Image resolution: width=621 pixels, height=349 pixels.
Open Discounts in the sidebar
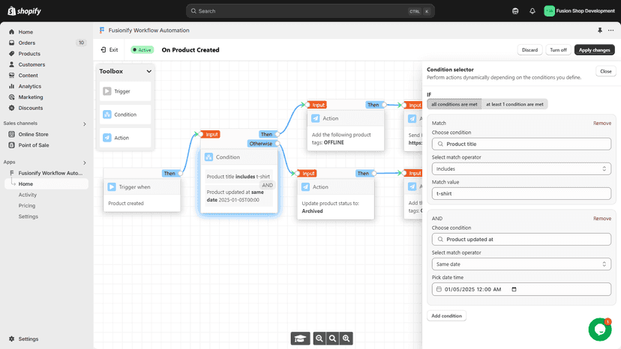(31, 108)
